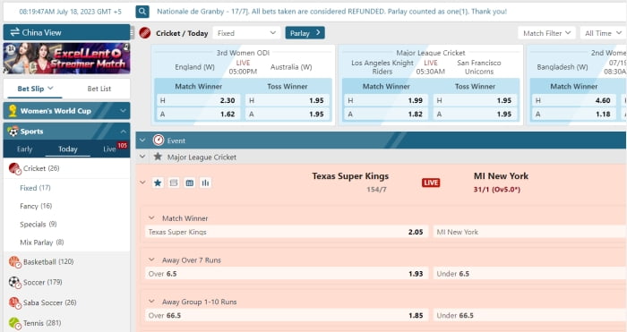627x332 pixels.
Task: Open the Excellent Streamer Match banner
Action: pyautogui.click(x=66, y=59)
